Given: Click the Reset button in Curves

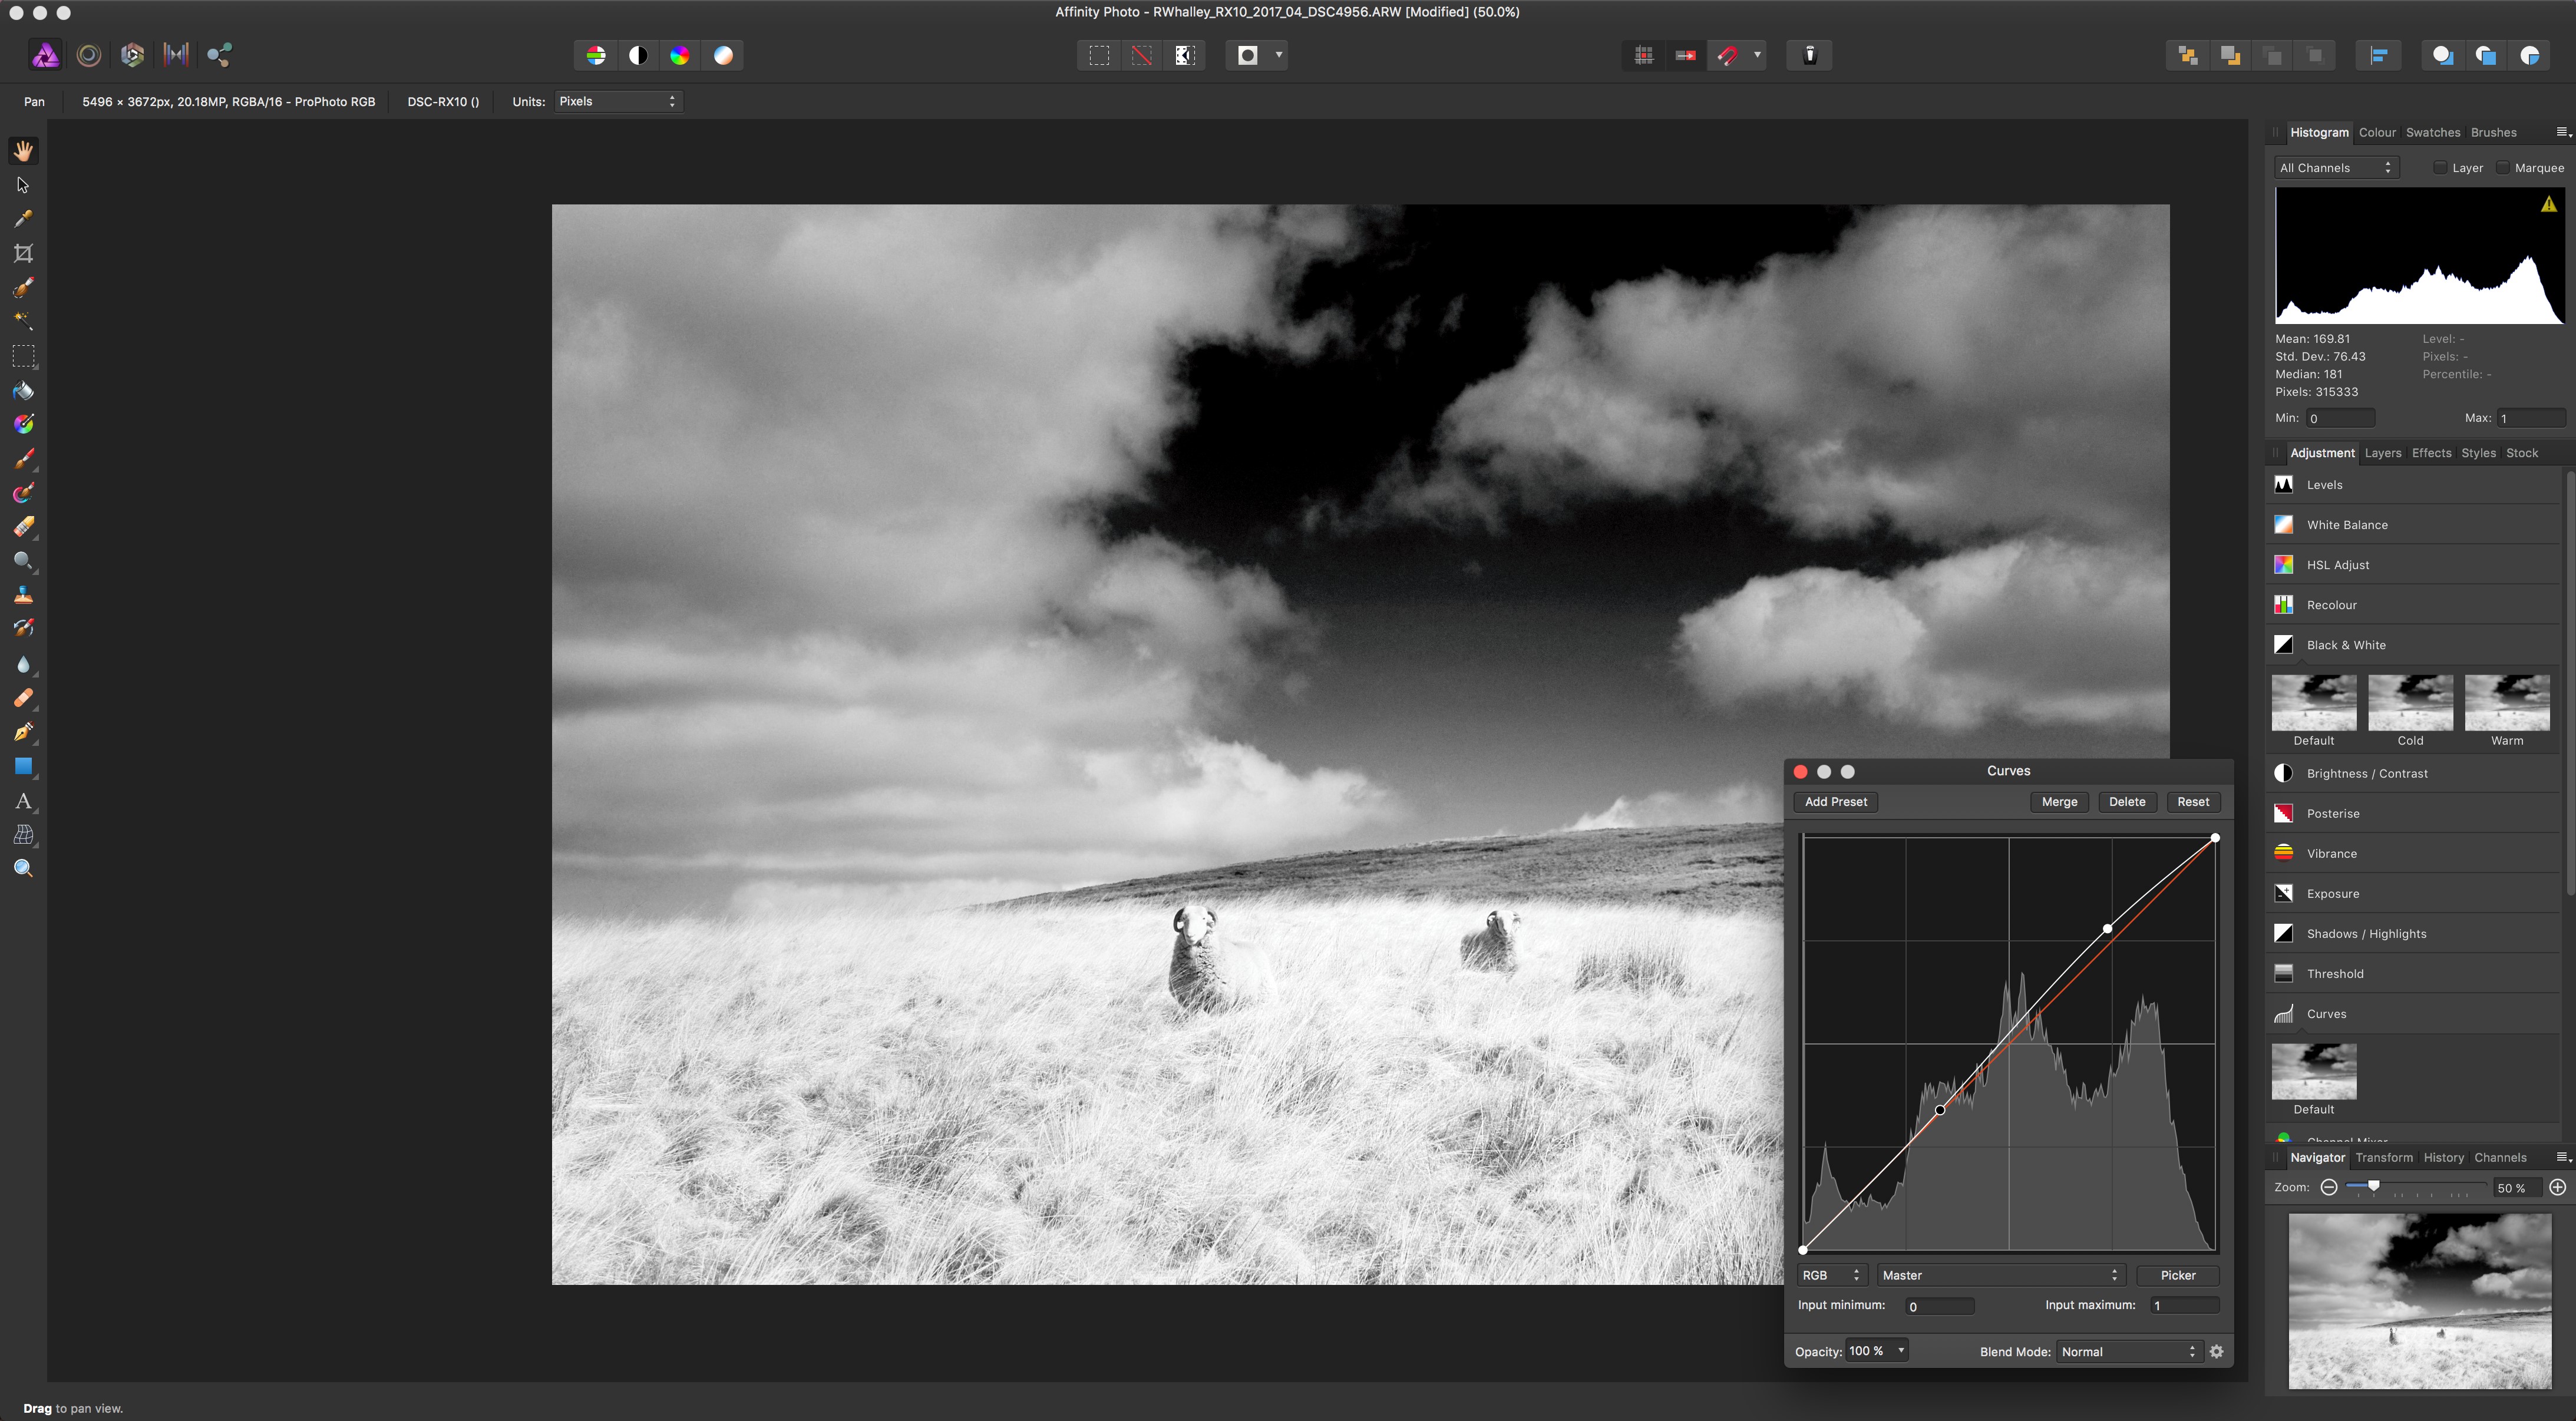Looking at the screenshot, I should coord(2193,802).
